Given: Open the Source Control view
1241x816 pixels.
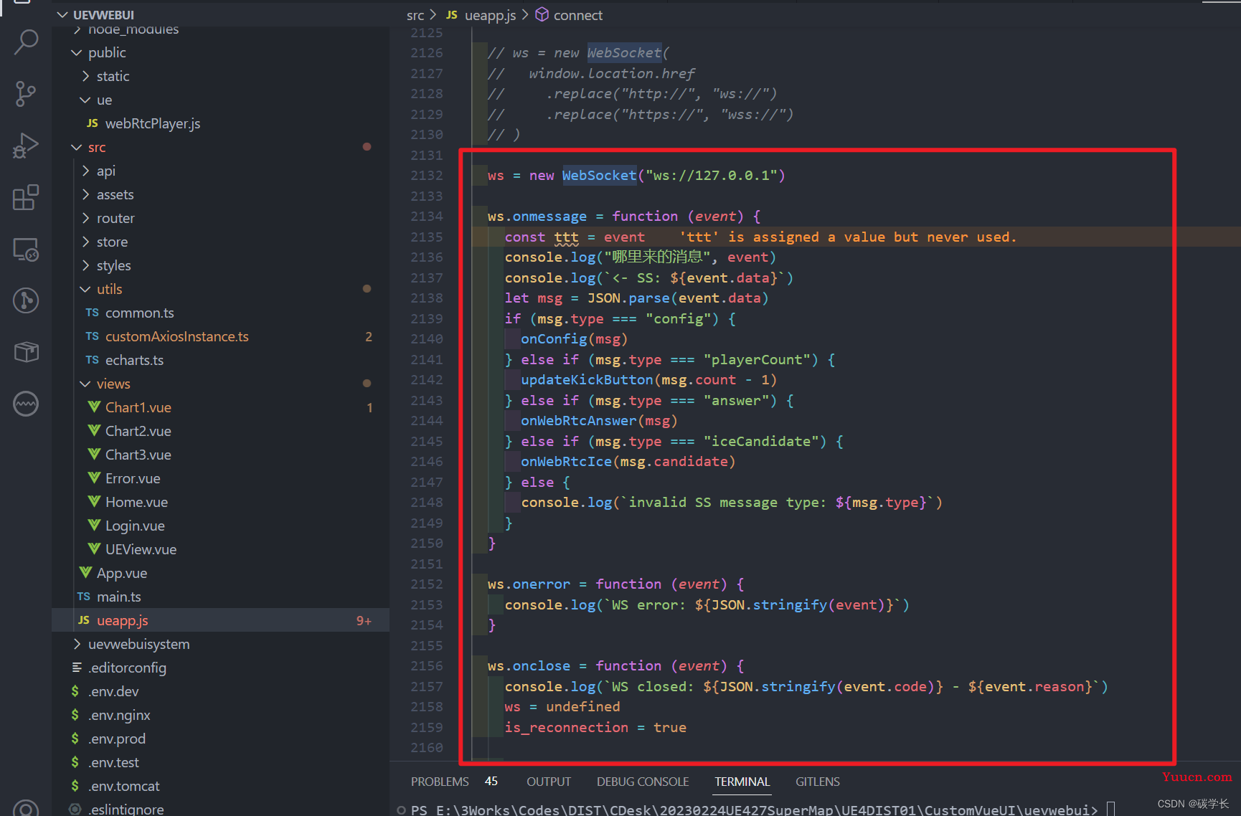Looking at the screenshot, I should pyautogui.click(x=26, y=93).
